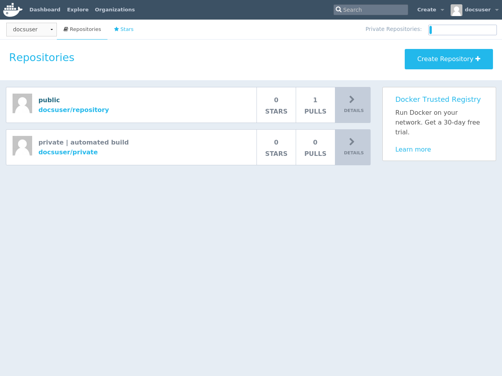Image resolution: width=502 pixels, height=376 pixels.
Task: Click the star icon on Stars tab
Action: pos(116,29)
